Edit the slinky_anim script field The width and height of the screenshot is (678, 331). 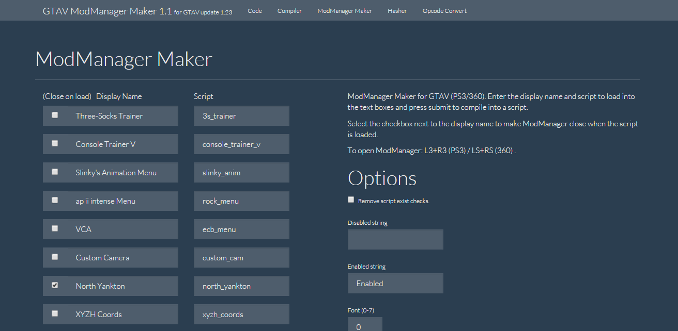pos(241,173)
